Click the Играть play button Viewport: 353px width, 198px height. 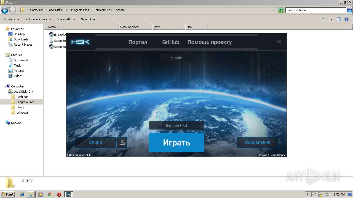point(176,142)
